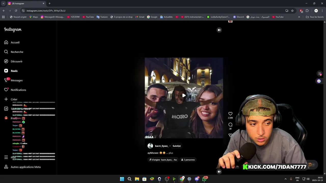
Task: Expand the hidden bookmarks chevron
Action: [x=299, y=17]
